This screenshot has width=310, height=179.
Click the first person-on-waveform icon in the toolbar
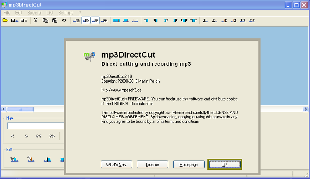pyautogui.click(x=205, y=21)
